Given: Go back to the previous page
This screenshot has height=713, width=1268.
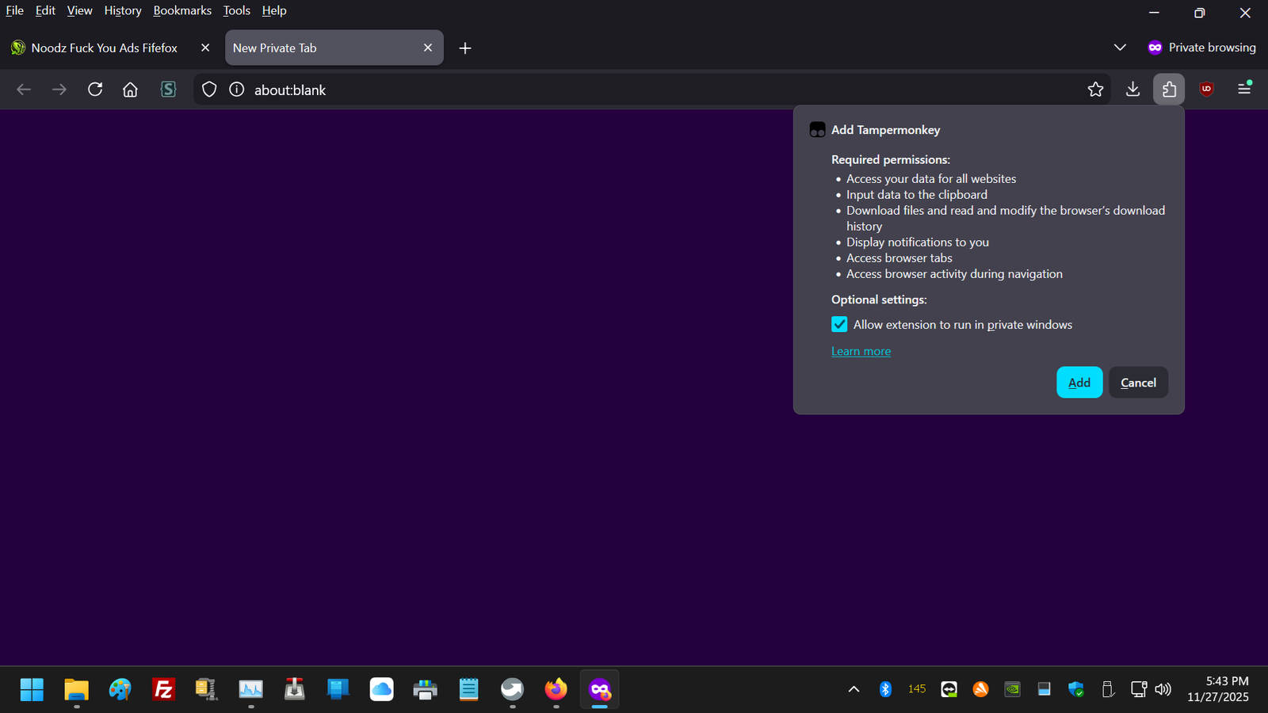Looking at the screenshot, I should coord(24,90).
